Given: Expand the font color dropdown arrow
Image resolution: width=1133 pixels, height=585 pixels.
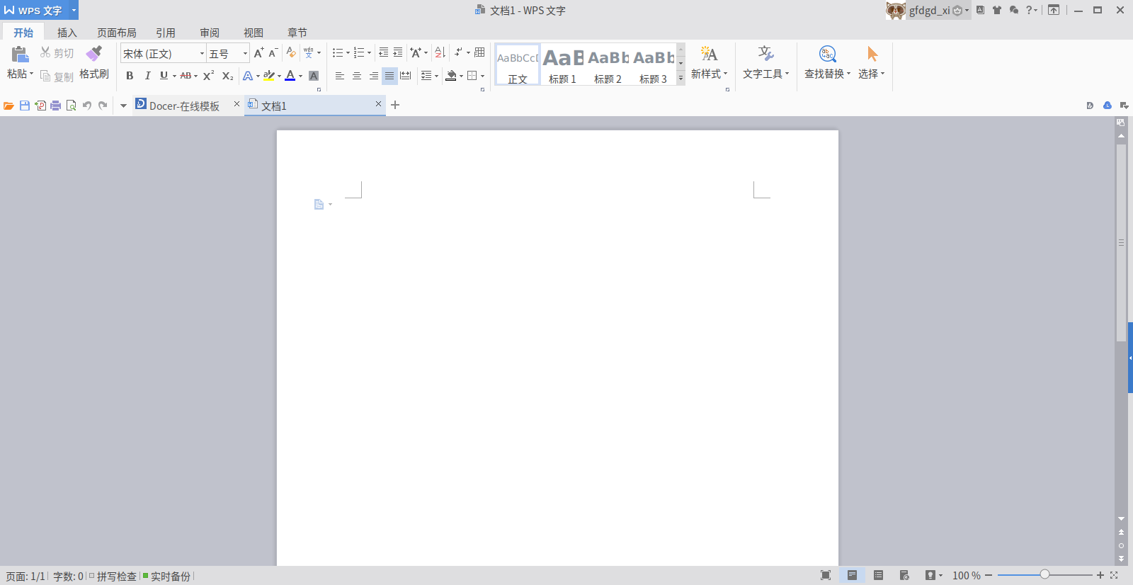Looking at the screenshot, I should (301, 76).
